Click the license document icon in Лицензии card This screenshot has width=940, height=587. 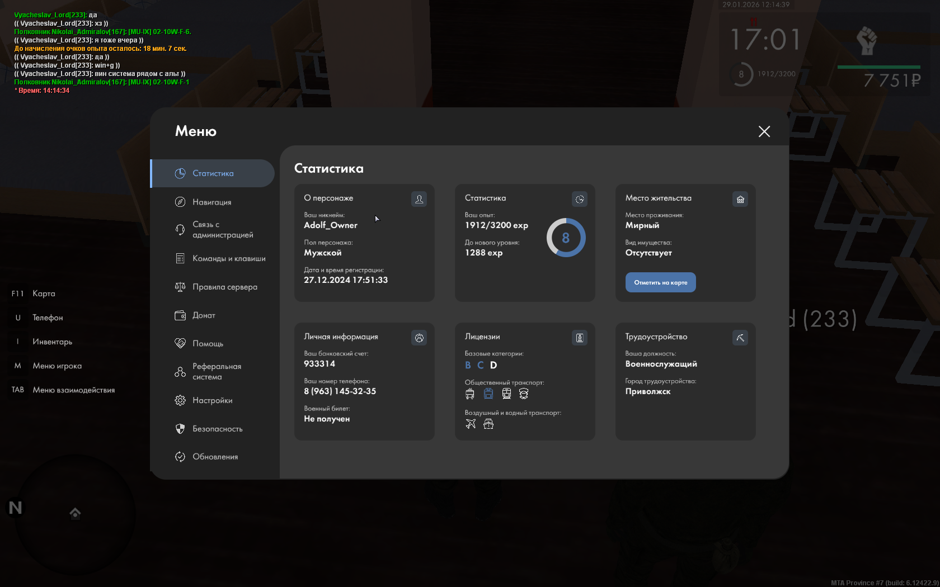[579, 338]
